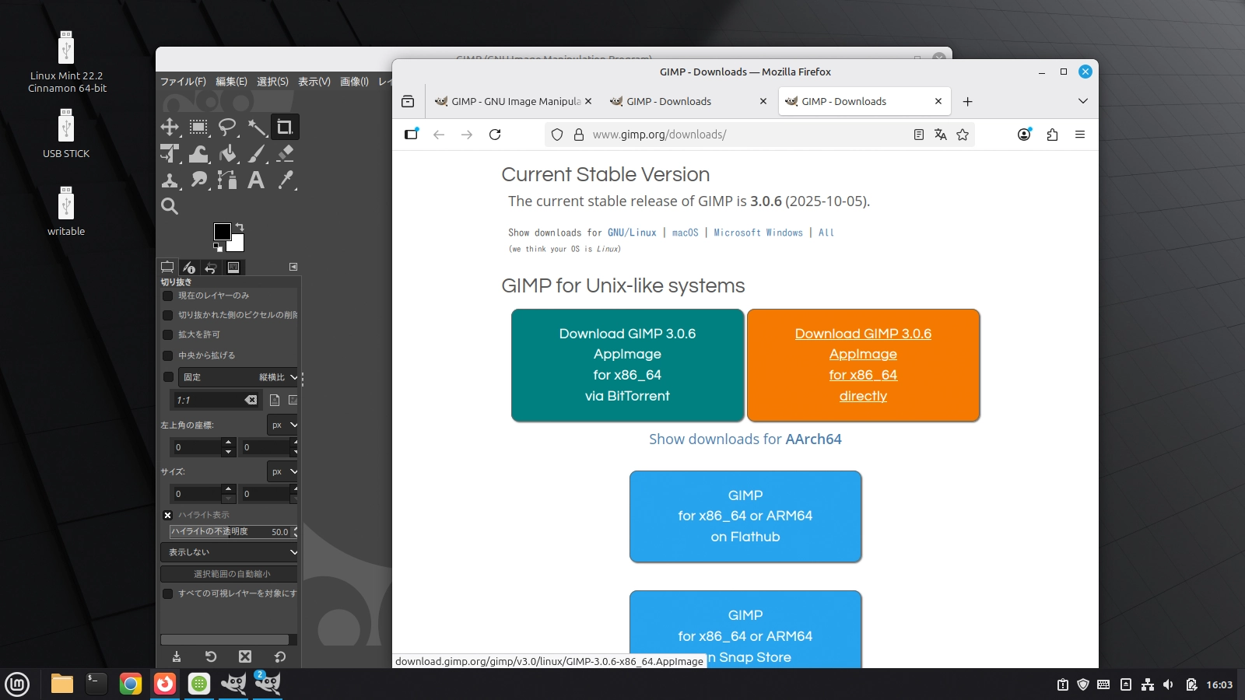Open 表示(V) menu in GIMP
Image resolution: width=1245 pixels, height=700 pixels.
[314, 82]
